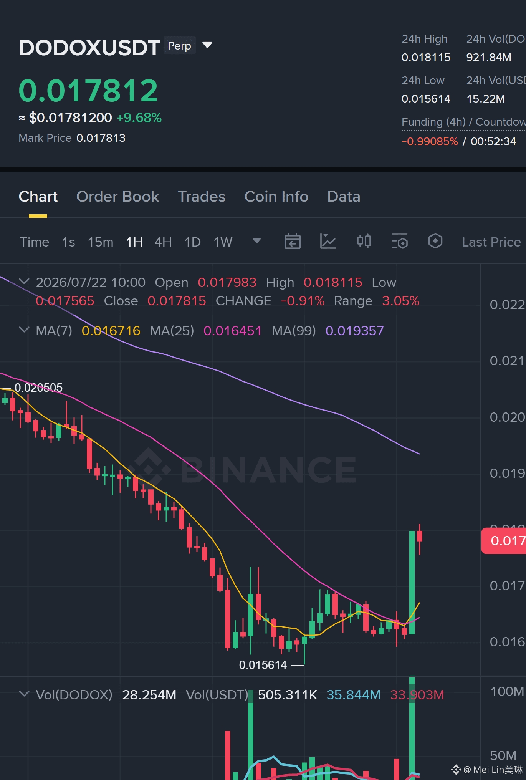The image size is (526, 780).
Task: Click the latest tall green candlestick
Action: [412, 583]
